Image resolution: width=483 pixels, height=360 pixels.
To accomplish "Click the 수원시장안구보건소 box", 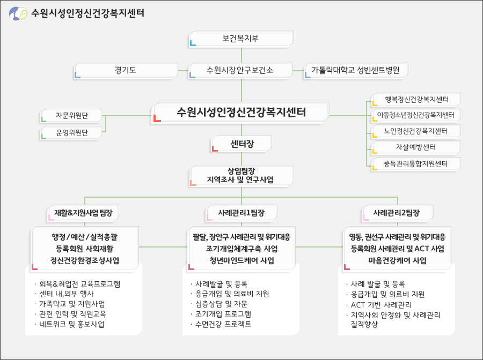I will (240, 71).
